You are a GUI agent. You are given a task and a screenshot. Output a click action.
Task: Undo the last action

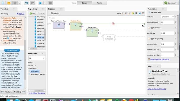(26, 3)
